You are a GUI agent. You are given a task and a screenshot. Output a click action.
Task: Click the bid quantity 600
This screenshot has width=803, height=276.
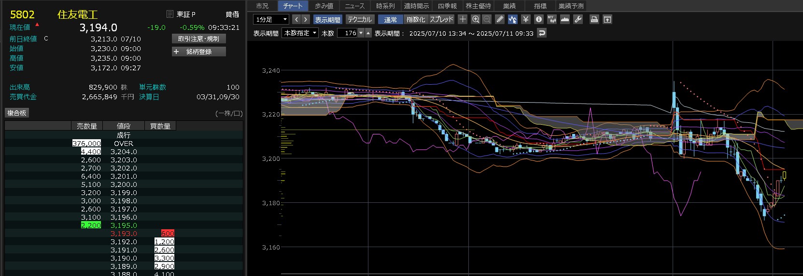[168, 234]
